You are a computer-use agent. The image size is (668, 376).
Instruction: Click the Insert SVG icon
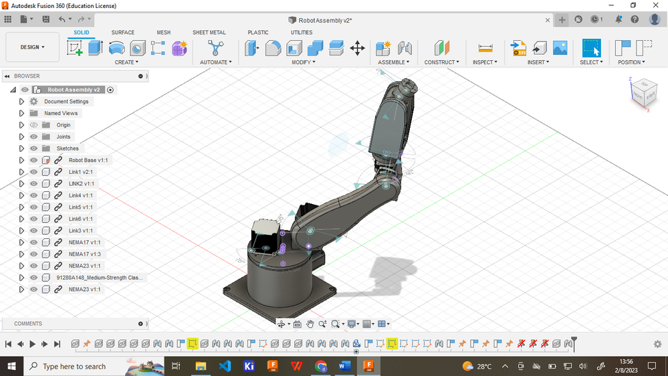pos(518,48)
